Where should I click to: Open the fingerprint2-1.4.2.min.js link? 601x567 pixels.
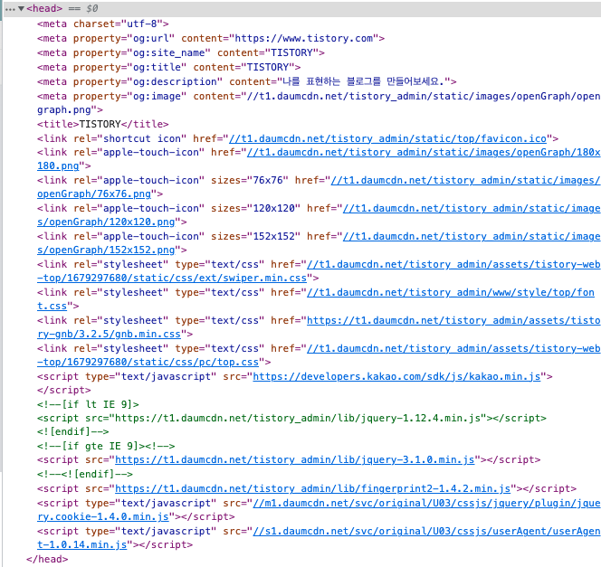[313, 488]
